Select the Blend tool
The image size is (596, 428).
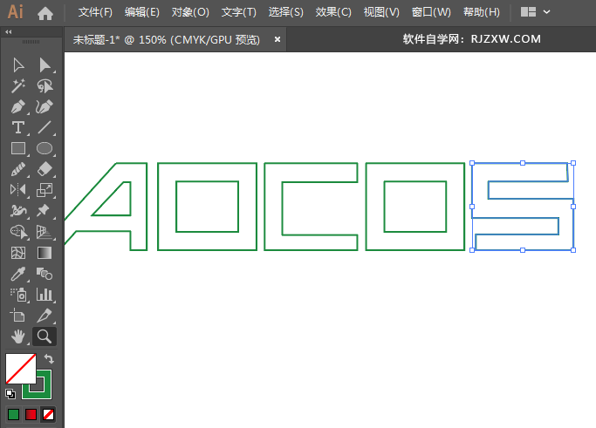(45, 274)
